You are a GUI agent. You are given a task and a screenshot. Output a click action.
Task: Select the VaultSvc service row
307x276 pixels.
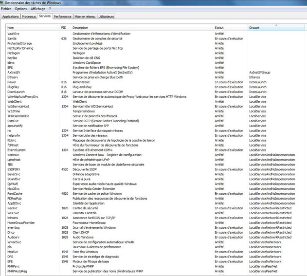[x=156, y=34]
